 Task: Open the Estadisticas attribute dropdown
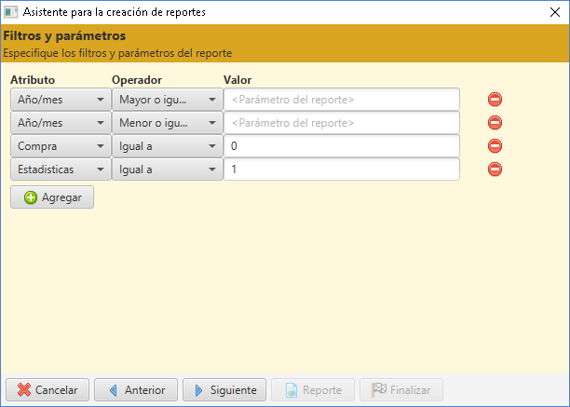tap(61, 170)
